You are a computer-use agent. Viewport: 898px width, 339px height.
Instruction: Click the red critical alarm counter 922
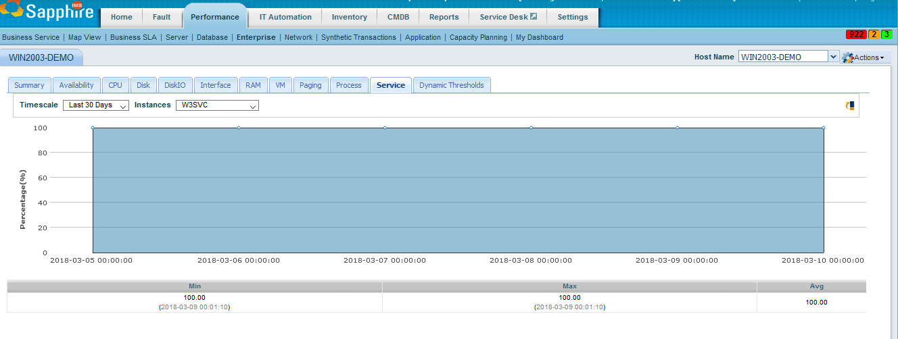coord(857,34)
